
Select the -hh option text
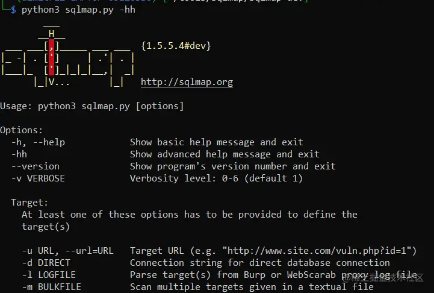coord(19,154)
